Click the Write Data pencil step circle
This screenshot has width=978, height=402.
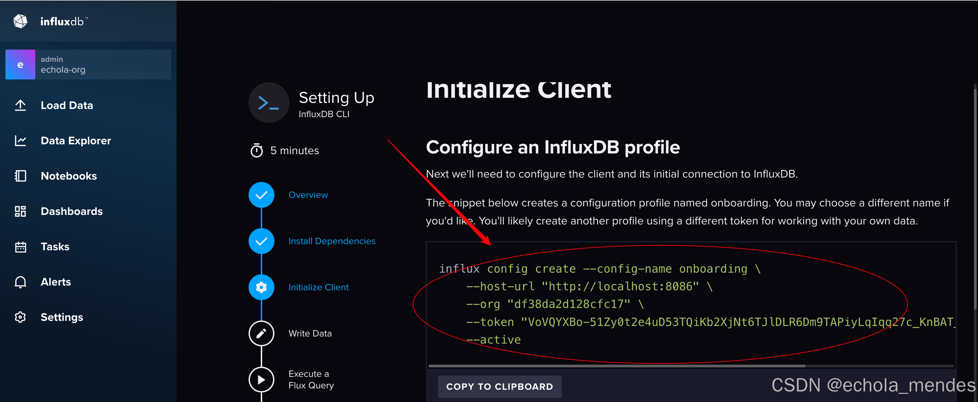coord(261,334)
